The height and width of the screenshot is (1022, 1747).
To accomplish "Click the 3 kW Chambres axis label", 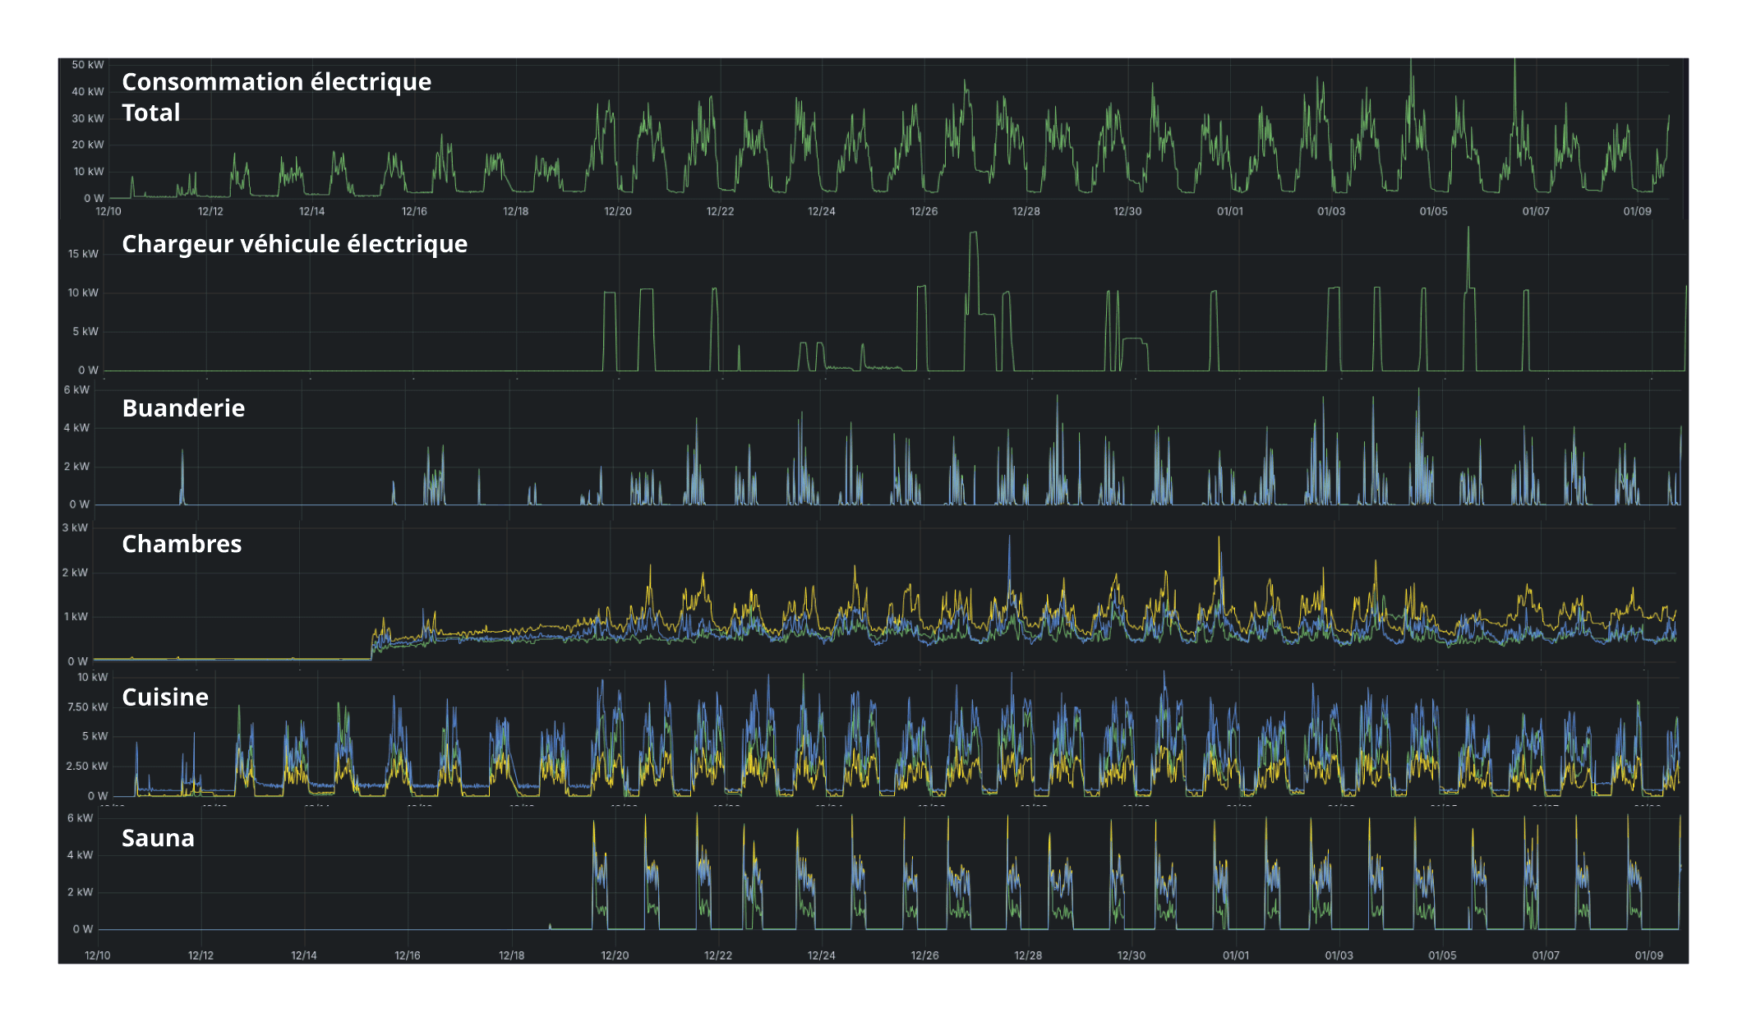I will coord(75,528).
